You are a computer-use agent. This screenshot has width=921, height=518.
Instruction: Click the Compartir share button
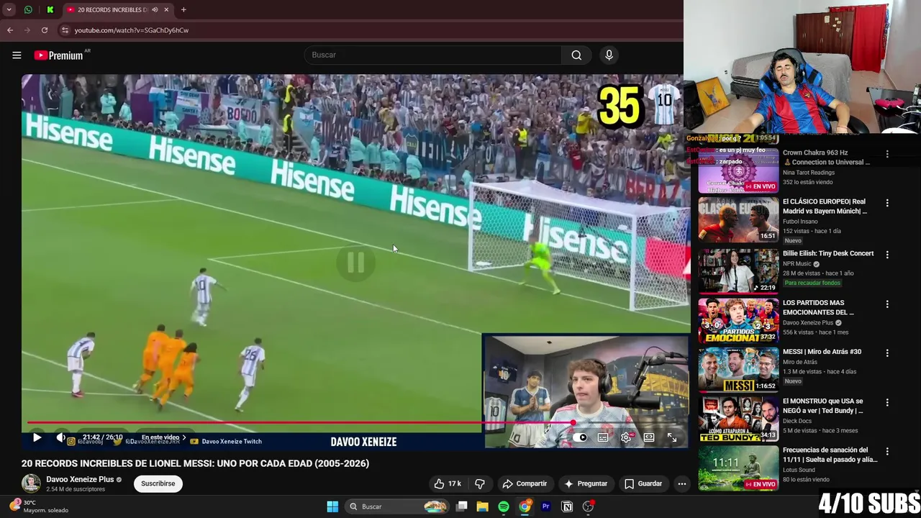pos(525,483)
